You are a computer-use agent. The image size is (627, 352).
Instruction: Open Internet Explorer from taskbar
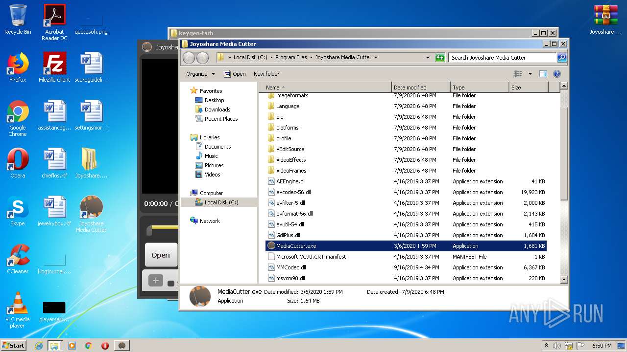click(39, 346)
